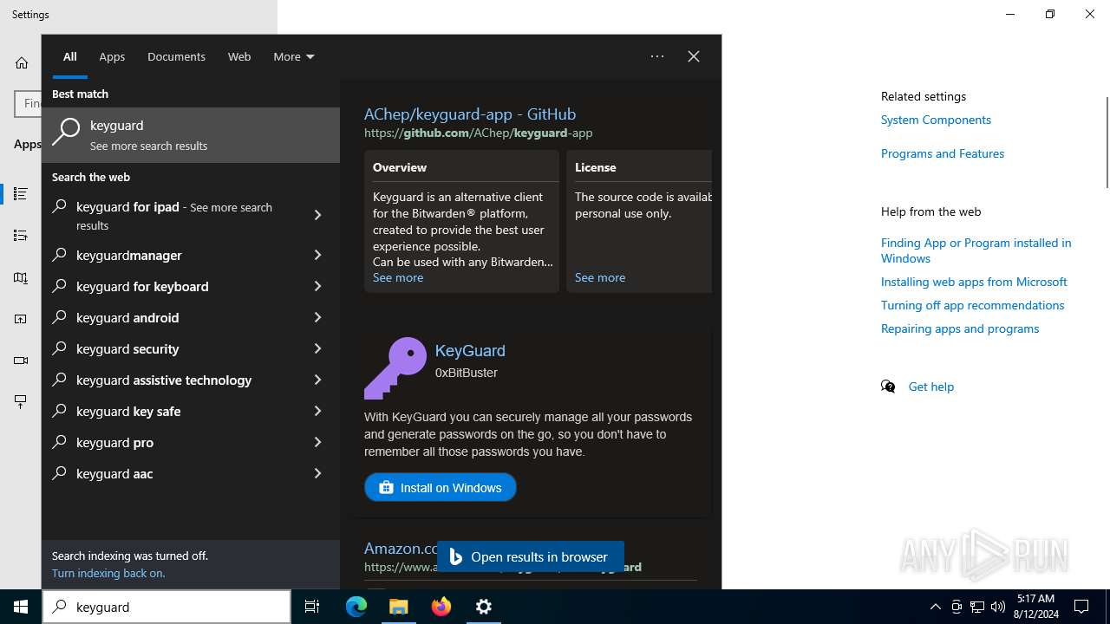Open Offline maps in the Settings sidebar
The width and height of the screenshot is (1110, 624).
(21, 277)
